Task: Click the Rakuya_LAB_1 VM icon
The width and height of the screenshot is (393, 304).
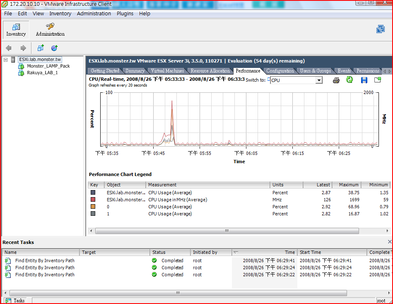Action: pos(21,73)
